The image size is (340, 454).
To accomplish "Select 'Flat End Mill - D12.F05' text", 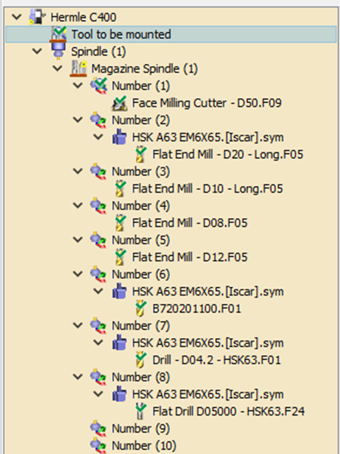I will tap(190, 257).
